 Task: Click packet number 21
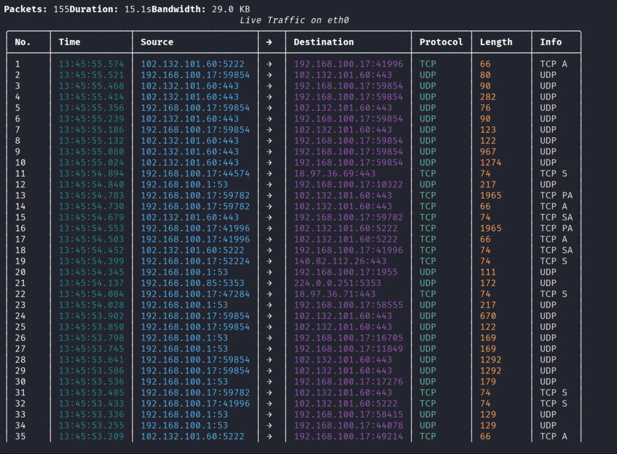(x=20, y=283)
